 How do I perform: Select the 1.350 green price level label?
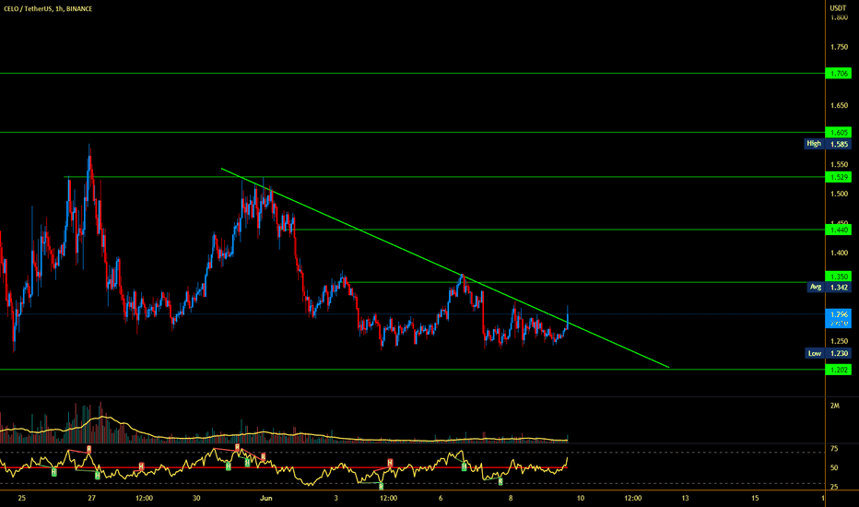pyautogui.click(x=838, y=277)
